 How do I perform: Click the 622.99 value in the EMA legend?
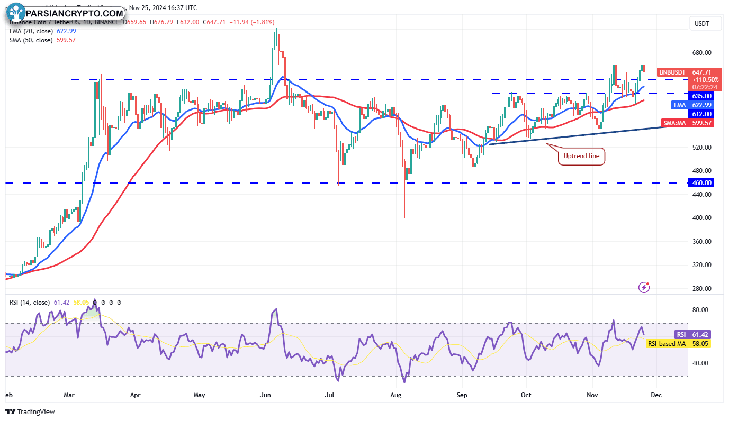(66, 31)
